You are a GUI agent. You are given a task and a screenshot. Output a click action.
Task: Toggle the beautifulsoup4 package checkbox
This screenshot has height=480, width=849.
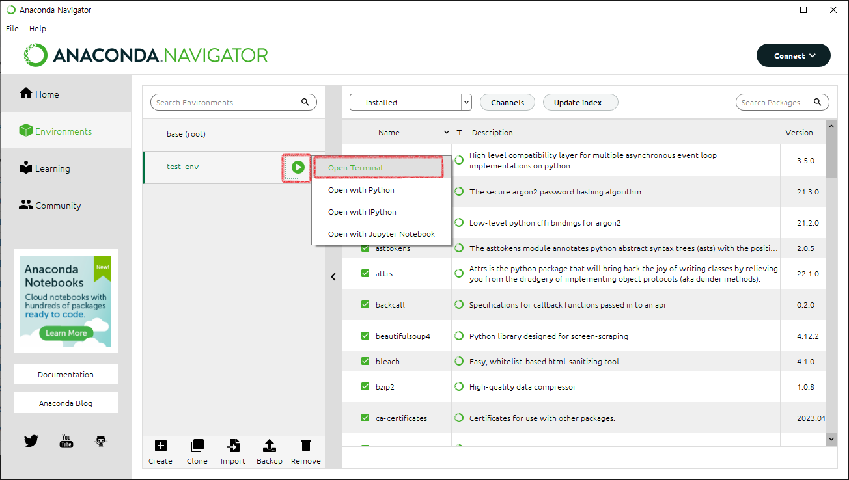[x=365, y=336]
